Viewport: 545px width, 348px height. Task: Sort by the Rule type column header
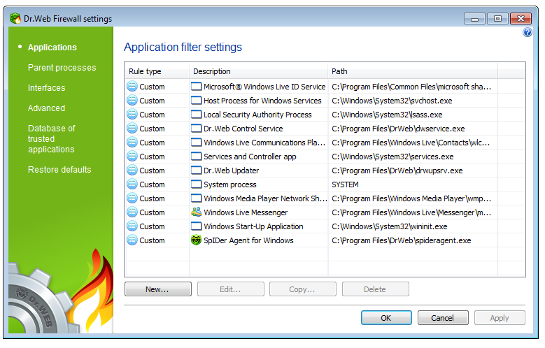click(x=157, y=71)
